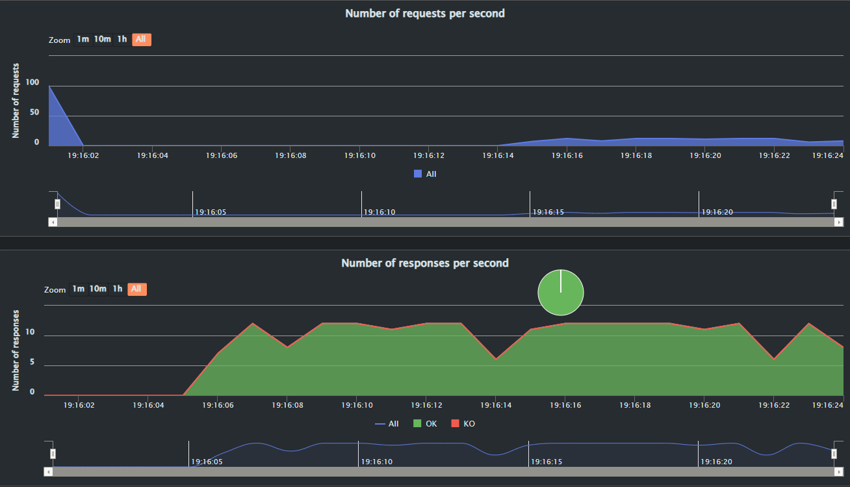Click left range handle of requests navigator
Viewport: 850px width, 487px height.
[57, 204]
